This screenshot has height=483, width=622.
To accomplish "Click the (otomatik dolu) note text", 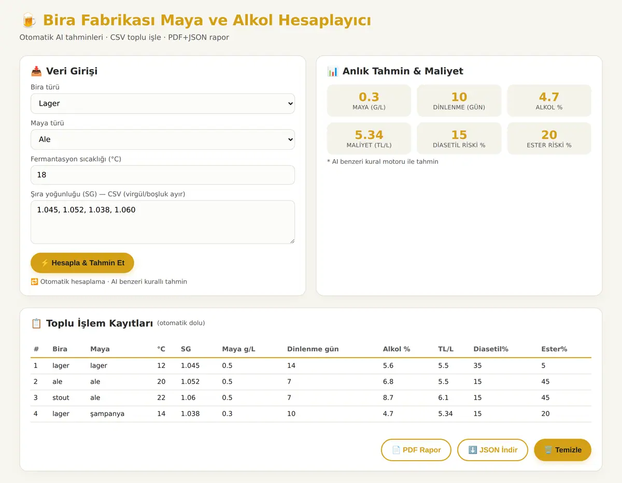I will pos(181,323).
